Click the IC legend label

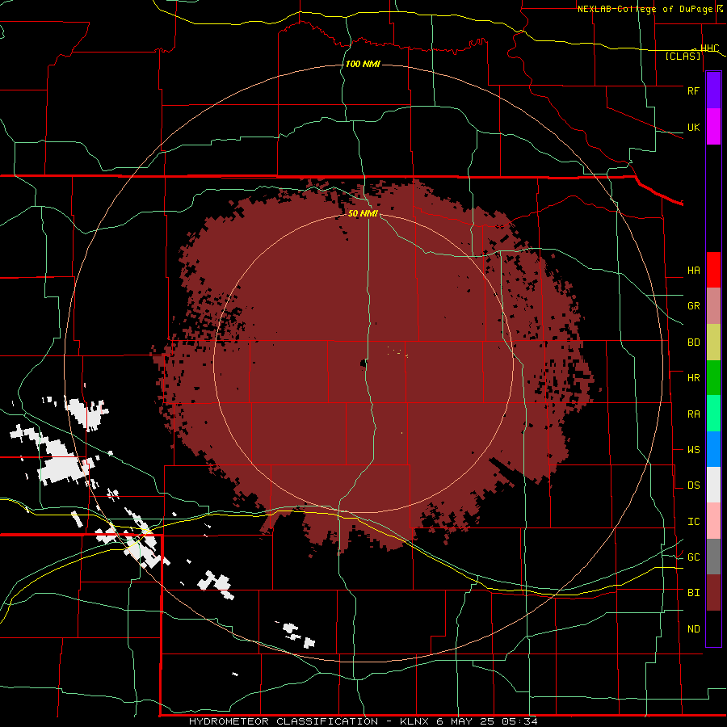click(x=694, y=522)
